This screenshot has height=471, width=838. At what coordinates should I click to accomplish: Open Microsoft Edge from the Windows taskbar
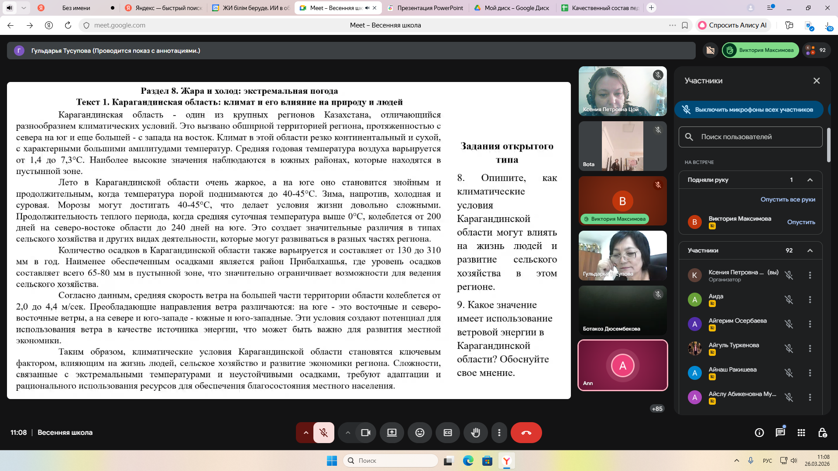click(x=468, y=461)
